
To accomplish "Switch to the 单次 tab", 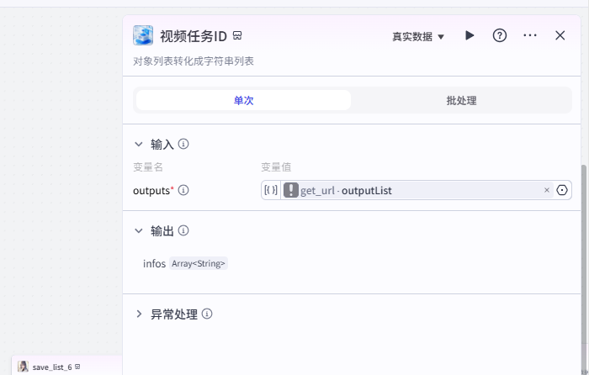I will (243, 100).
